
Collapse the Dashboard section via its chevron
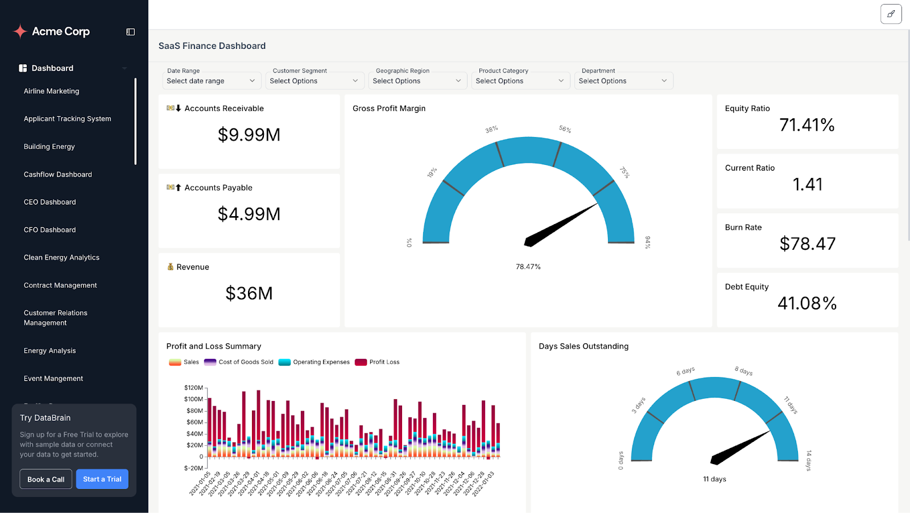click(124, 68)
